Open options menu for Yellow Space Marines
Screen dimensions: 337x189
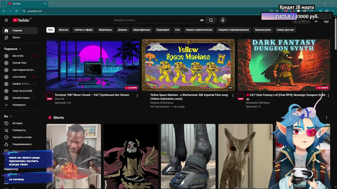pyautogui.click(x=233, y=96)
